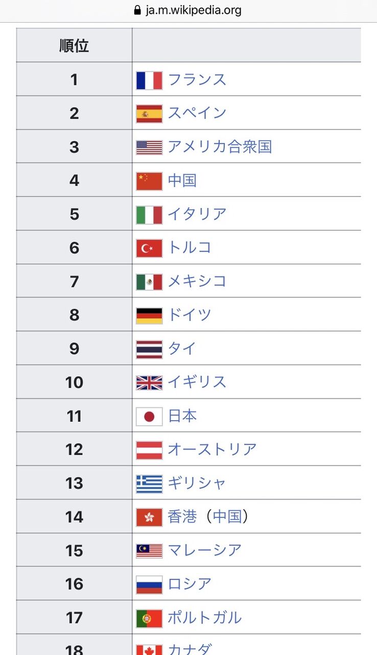Tap the Turkey flag icon

click(x=149, y=248)
